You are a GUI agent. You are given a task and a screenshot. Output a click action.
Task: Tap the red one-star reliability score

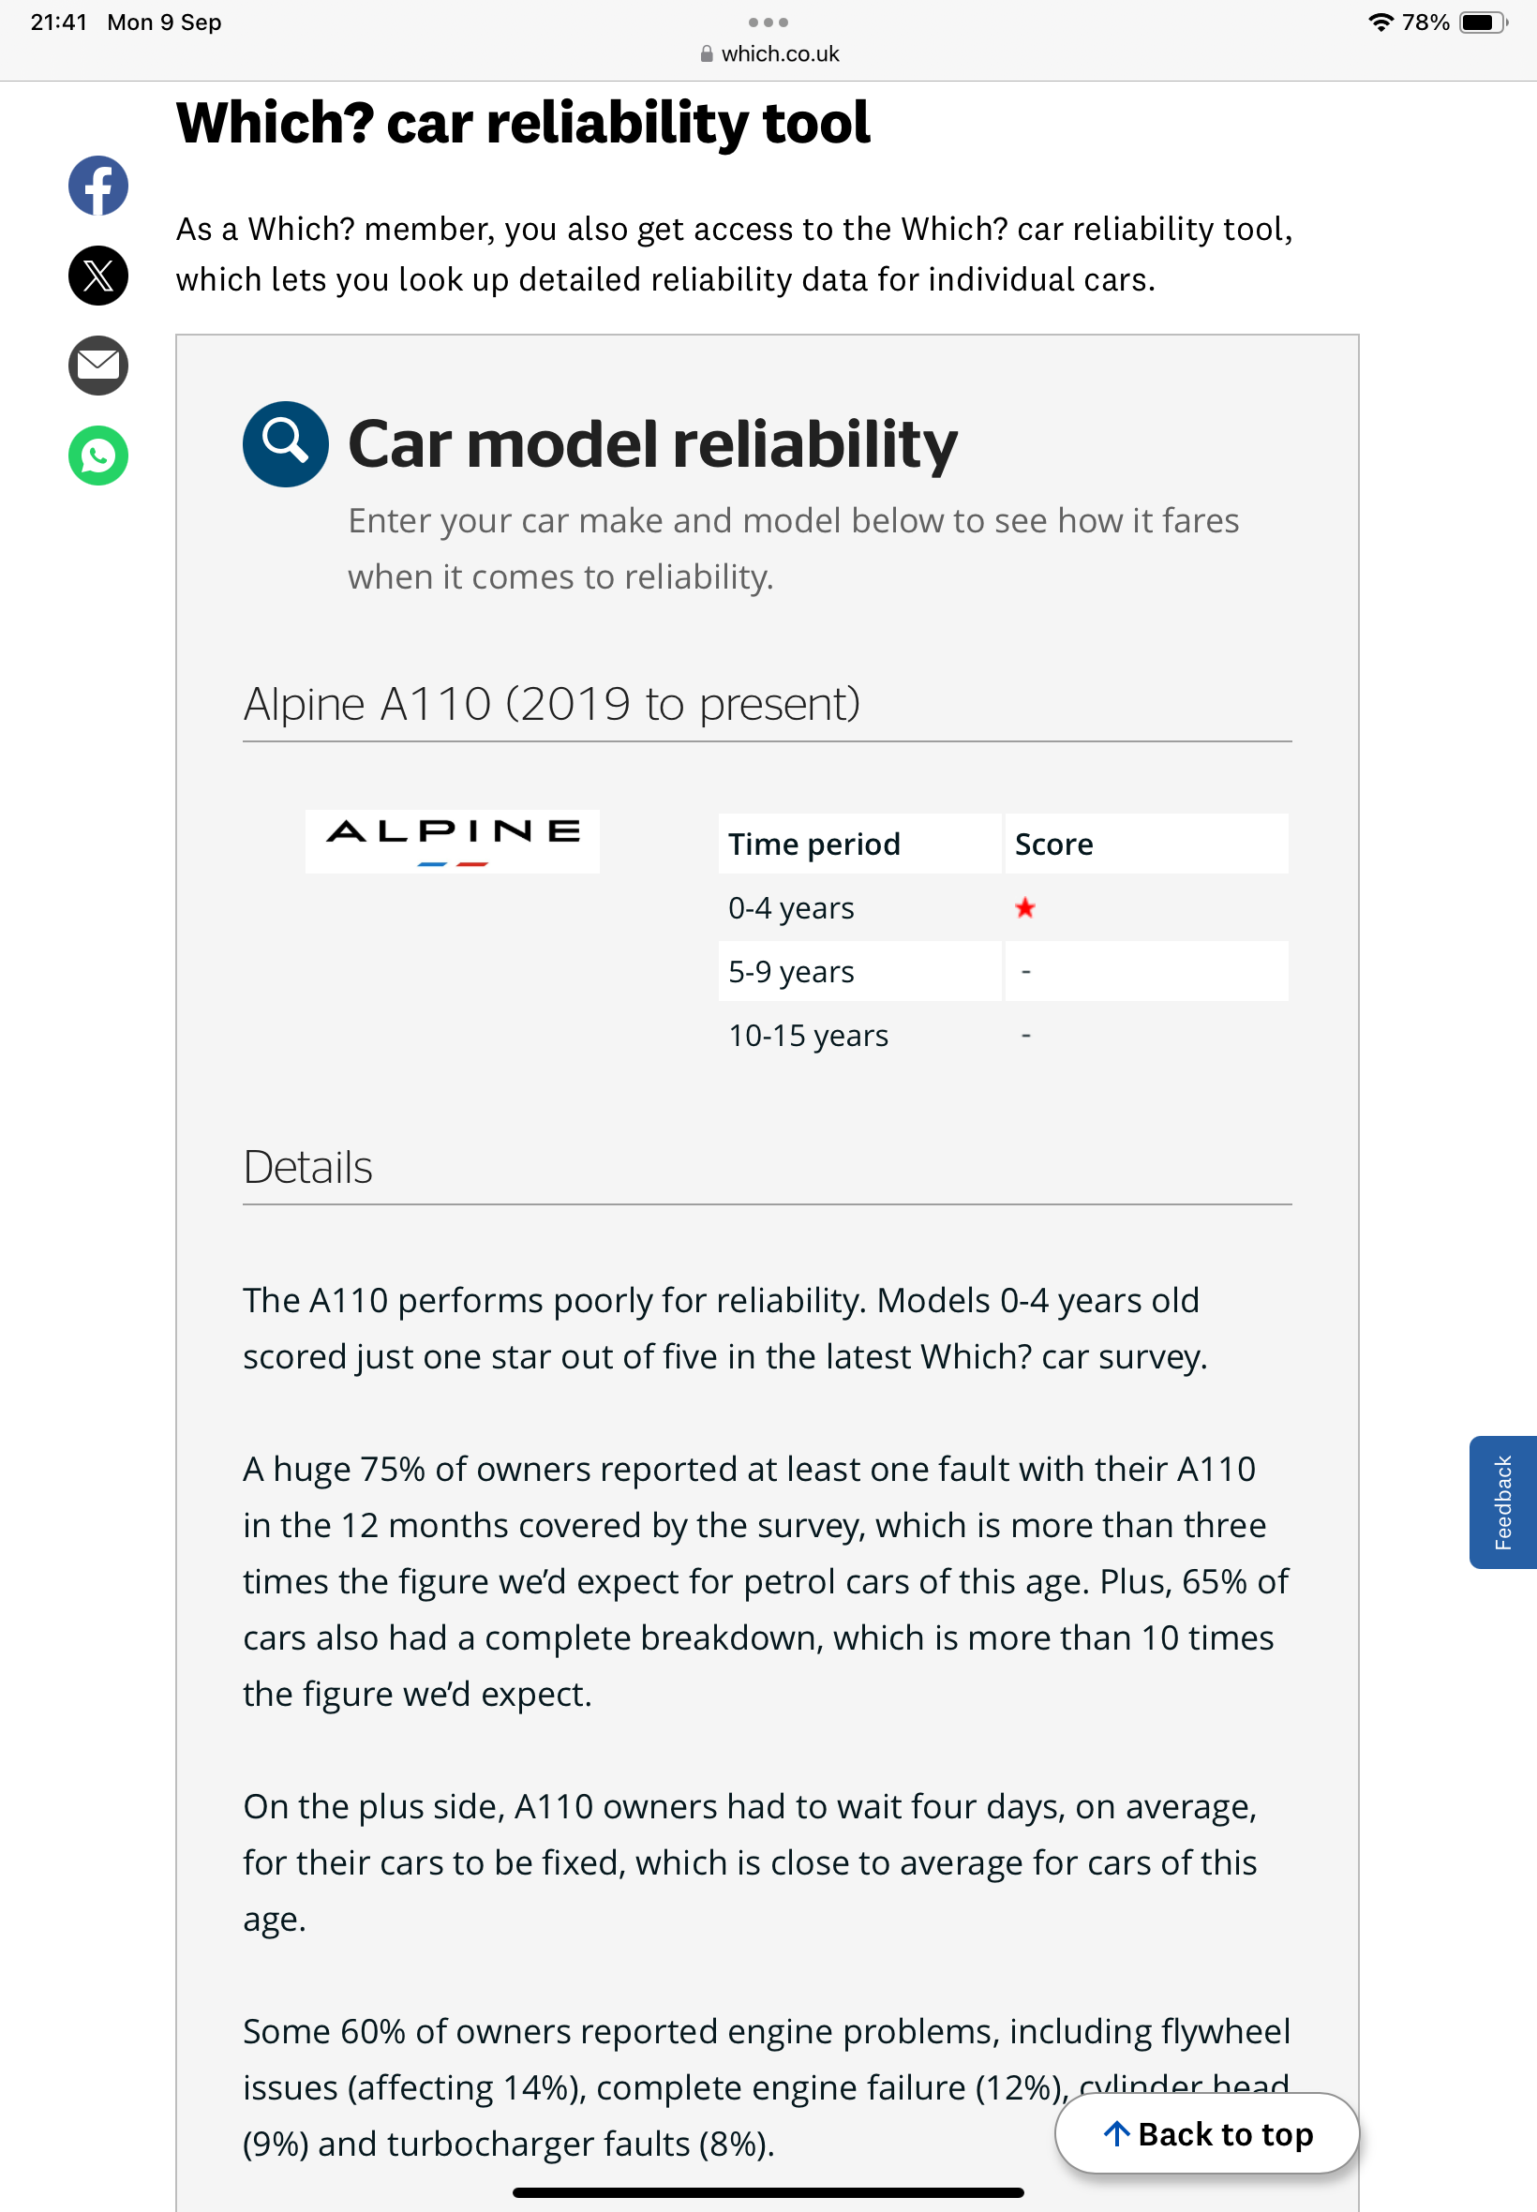[x=1024, y=907]
